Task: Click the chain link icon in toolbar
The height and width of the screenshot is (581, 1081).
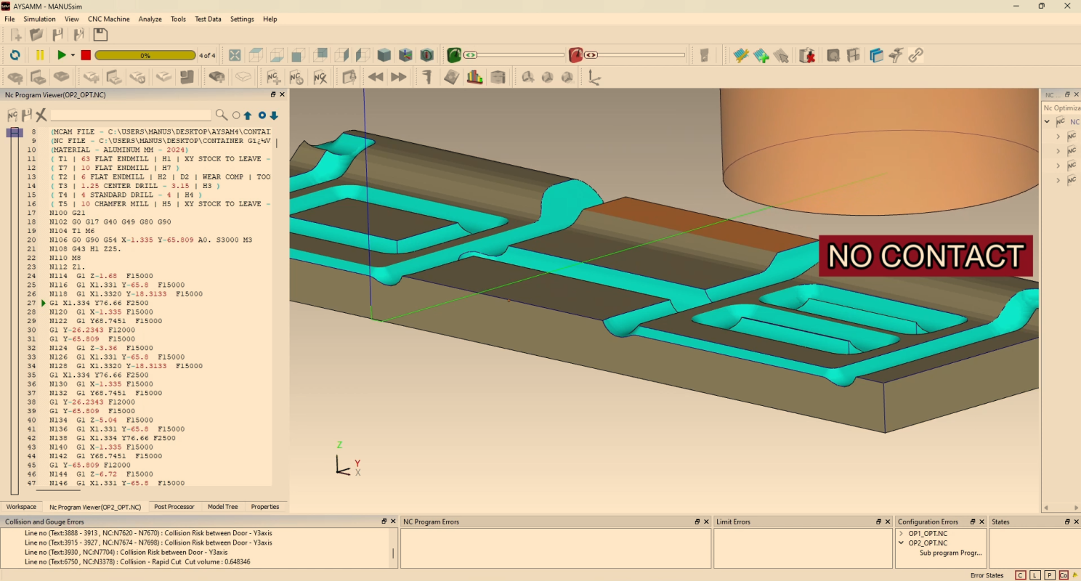Action: pos(916,55)
